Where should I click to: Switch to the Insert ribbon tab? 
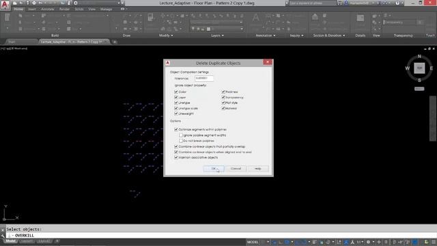pos(32,9)
